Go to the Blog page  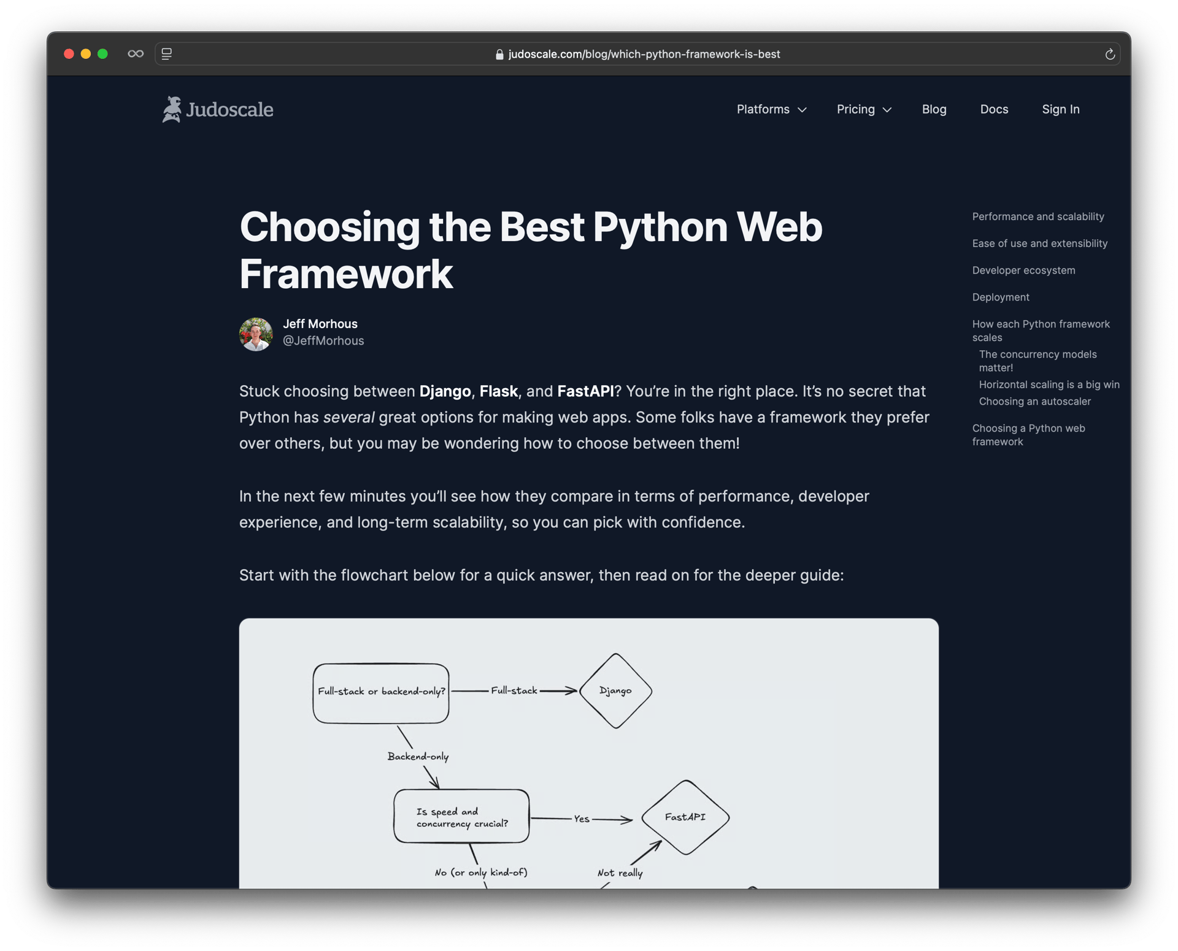tap(934, 109)
